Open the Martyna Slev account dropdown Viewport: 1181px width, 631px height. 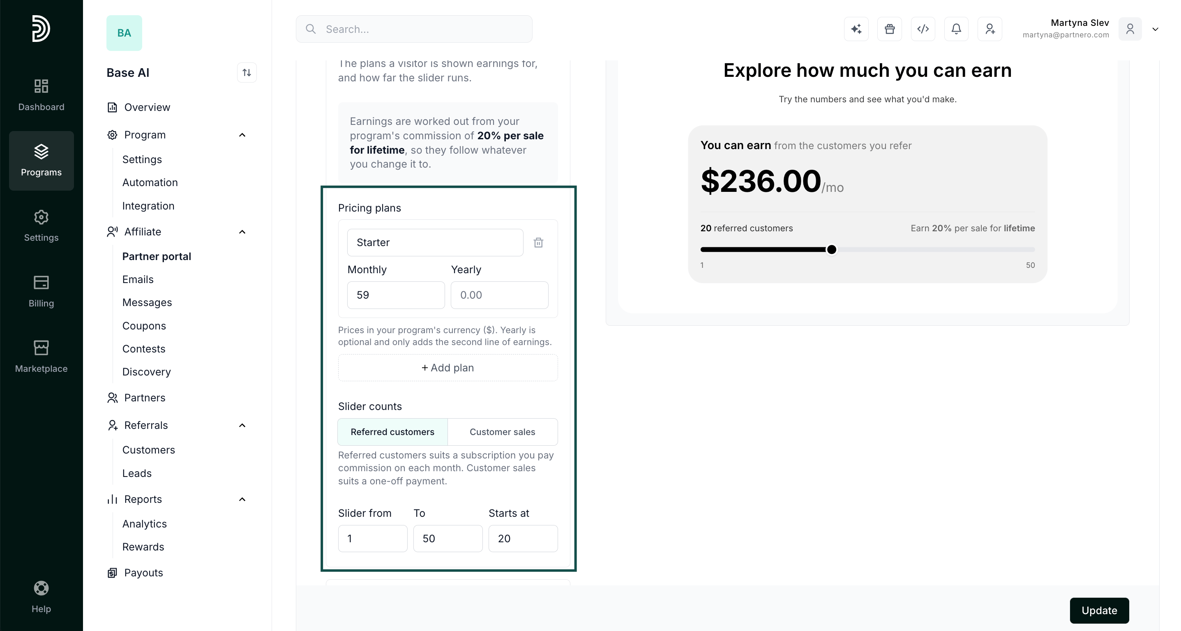click(1156, 29)
